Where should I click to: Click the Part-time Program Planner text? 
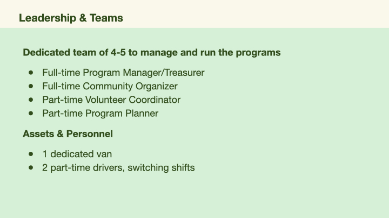point(100,114)
